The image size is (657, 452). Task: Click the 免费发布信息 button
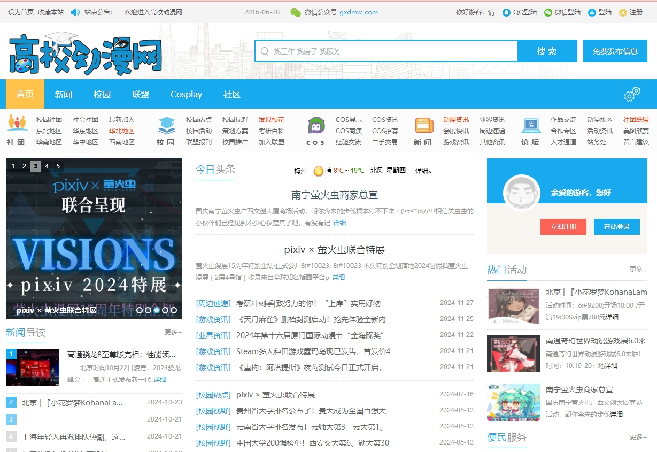click(x=615, y=51)
